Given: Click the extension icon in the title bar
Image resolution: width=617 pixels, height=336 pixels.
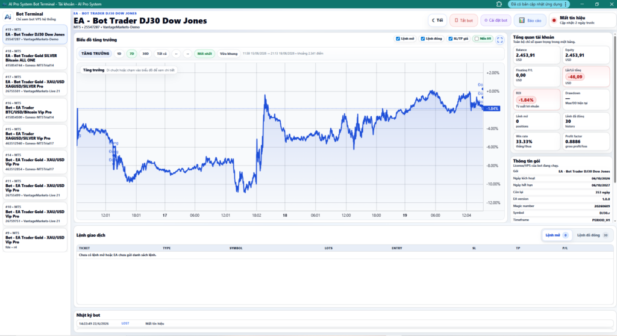Looking at the screenshot, I should pyautogui.click(x=499, y=4).
